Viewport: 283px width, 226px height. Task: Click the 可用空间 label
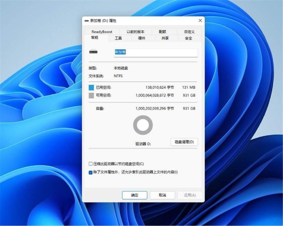103,95
